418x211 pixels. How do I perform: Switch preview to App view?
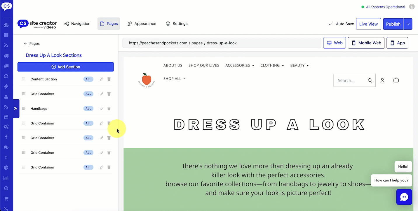click(397, 43)
